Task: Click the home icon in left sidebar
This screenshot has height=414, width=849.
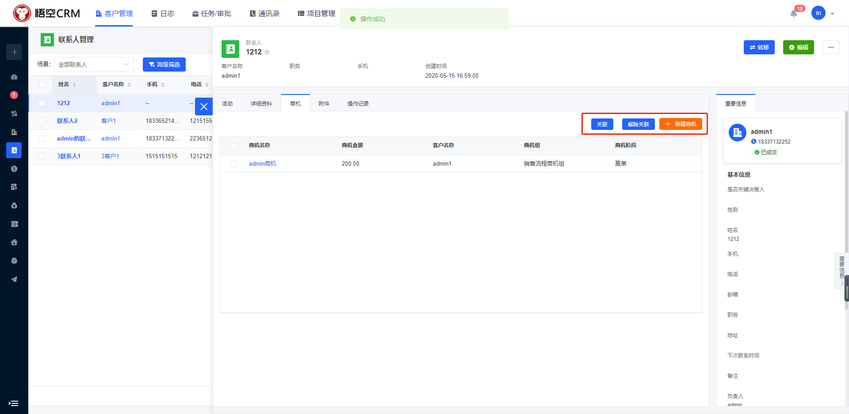Action: click(14, 242)
